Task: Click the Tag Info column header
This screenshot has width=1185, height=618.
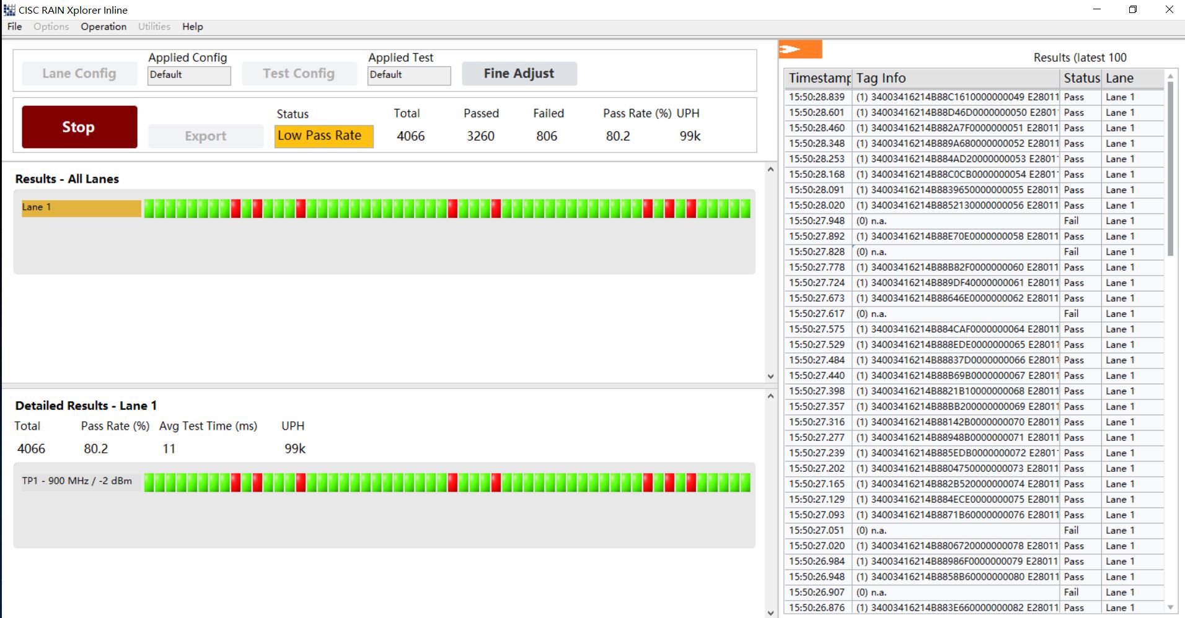Action: point(954,79)
